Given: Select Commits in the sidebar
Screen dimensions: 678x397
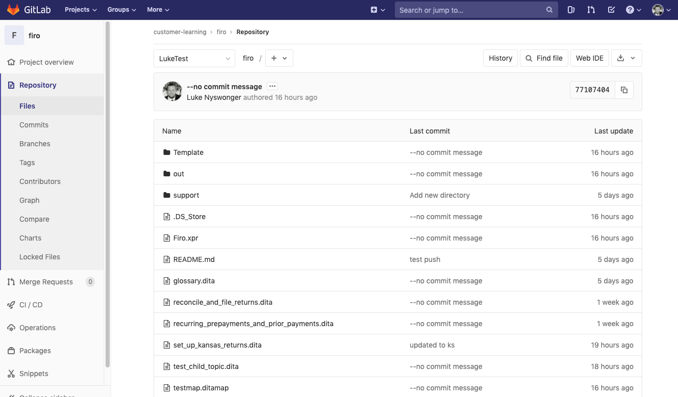Looking at the screenshot, I should point(34,125).
